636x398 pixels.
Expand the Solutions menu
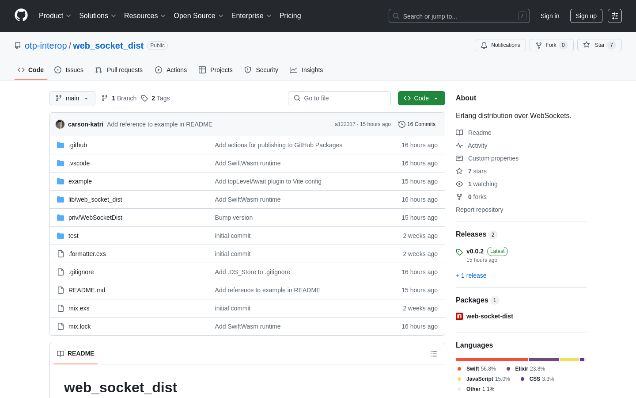coord(97,16)
